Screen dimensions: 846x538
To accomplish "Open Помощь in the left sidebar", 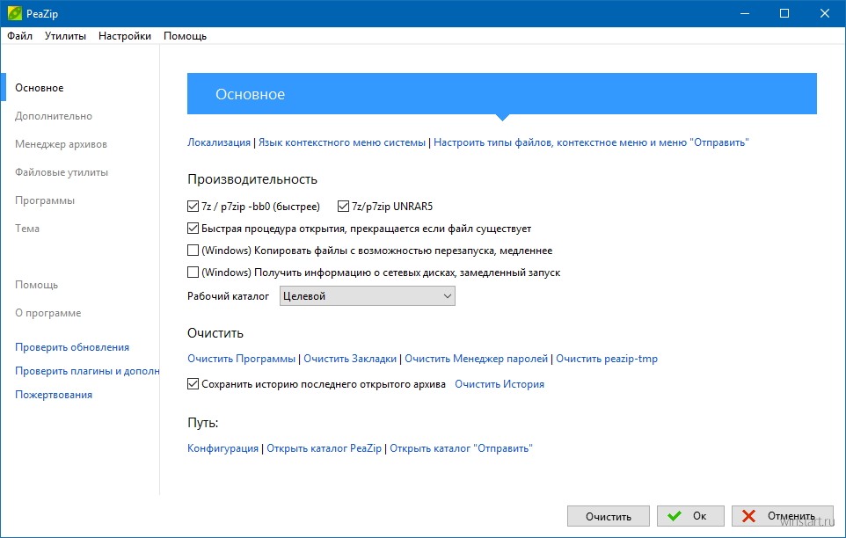I will click(36, 285).
